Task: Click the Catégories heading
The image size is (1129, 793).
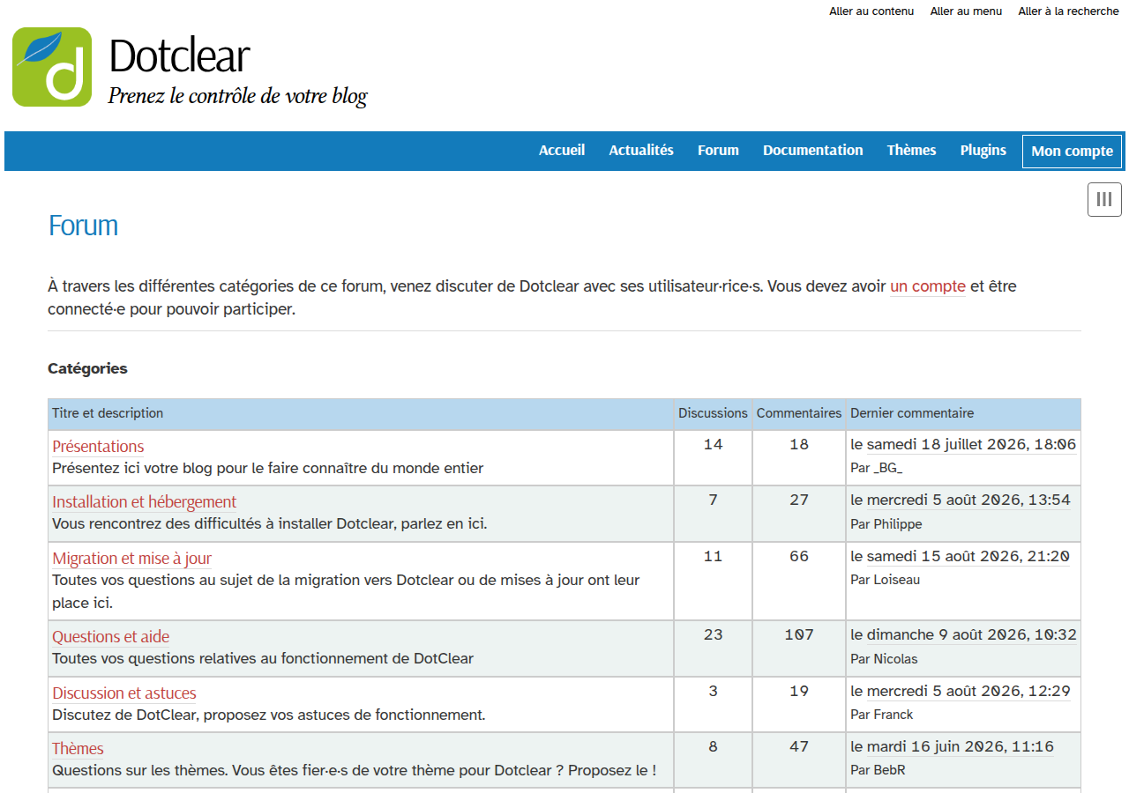Action: [87, 369]
